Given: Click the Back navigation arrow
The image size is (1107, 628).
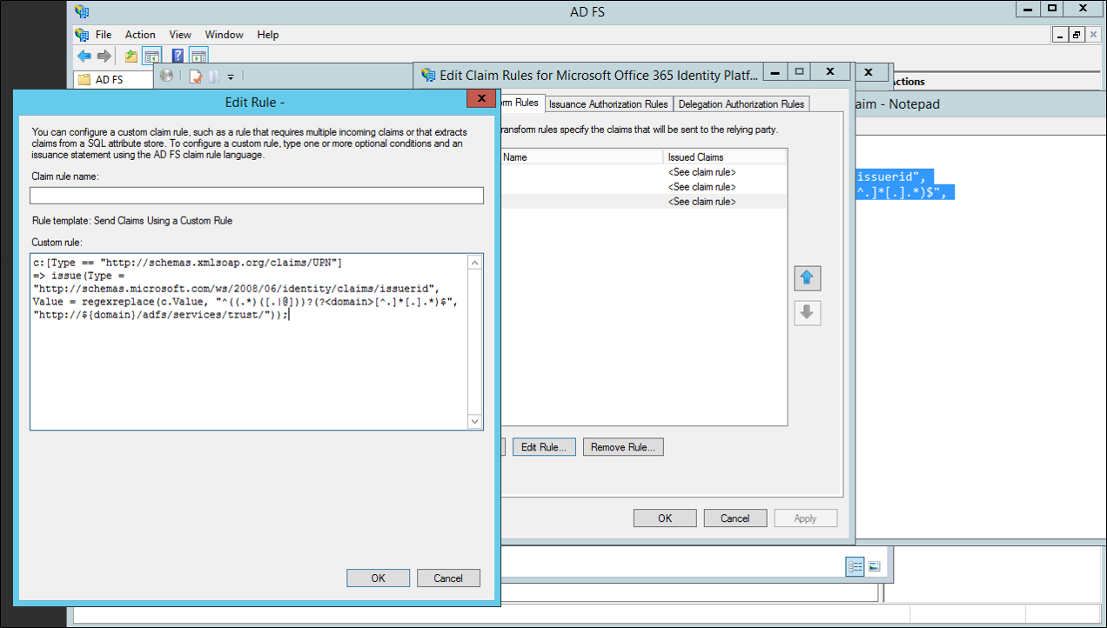Looking at the screenshot, I should (84, 56).
